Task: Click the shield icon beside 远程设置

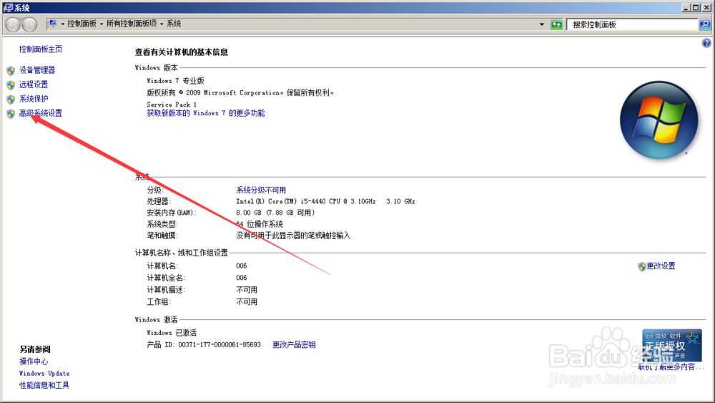Action: 11,85
